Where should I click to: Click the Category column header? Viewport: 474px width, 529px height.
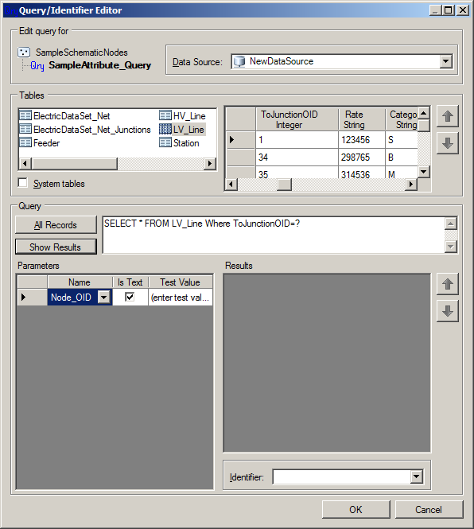click(x=402, y=119)
